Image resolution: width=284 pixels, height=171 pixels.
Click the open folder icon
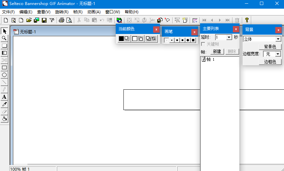coord(29,20)
